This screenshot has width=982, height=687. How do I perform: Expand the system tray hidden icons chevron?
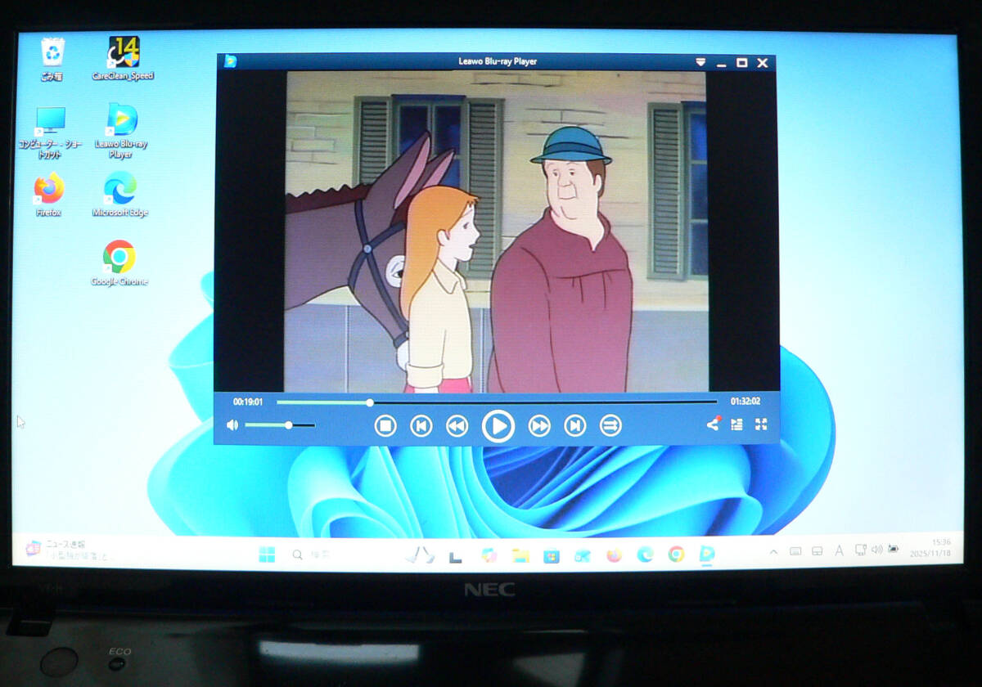pos(773,552)
